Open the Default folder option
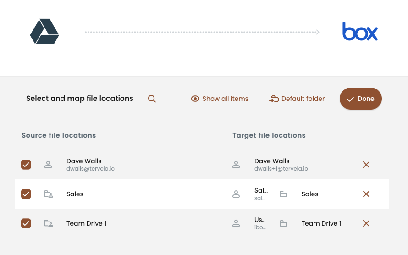This screenshot has width=408, height=255. click(297, 99)
